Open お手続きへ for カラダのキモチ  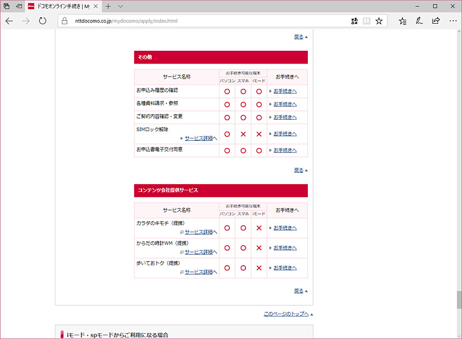(x=285, y=228)
